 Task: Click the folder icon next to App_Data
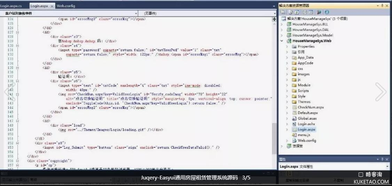tap(294, 57)
